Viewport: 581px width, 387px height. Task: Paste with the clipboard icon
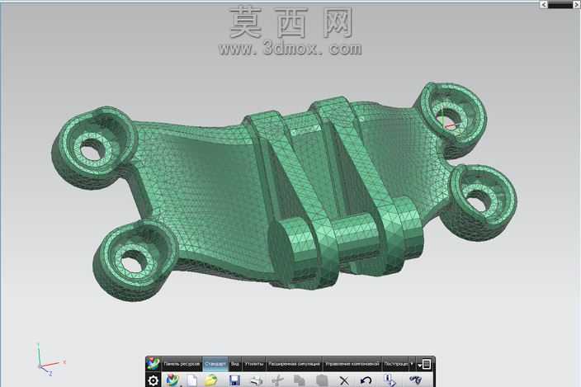[322, 380]
